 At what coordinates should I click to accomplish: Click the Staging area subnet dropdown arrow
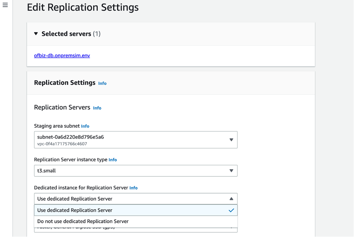231,140
